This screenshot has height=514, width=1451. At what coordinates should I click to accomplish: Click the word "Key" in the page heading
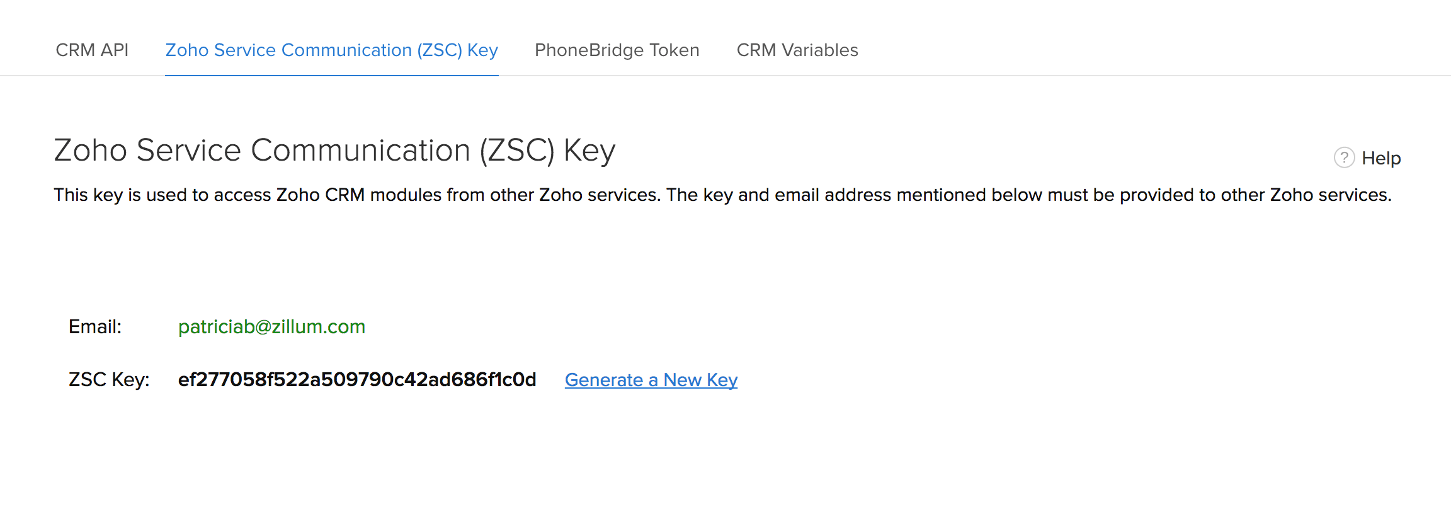click(589, 151)
